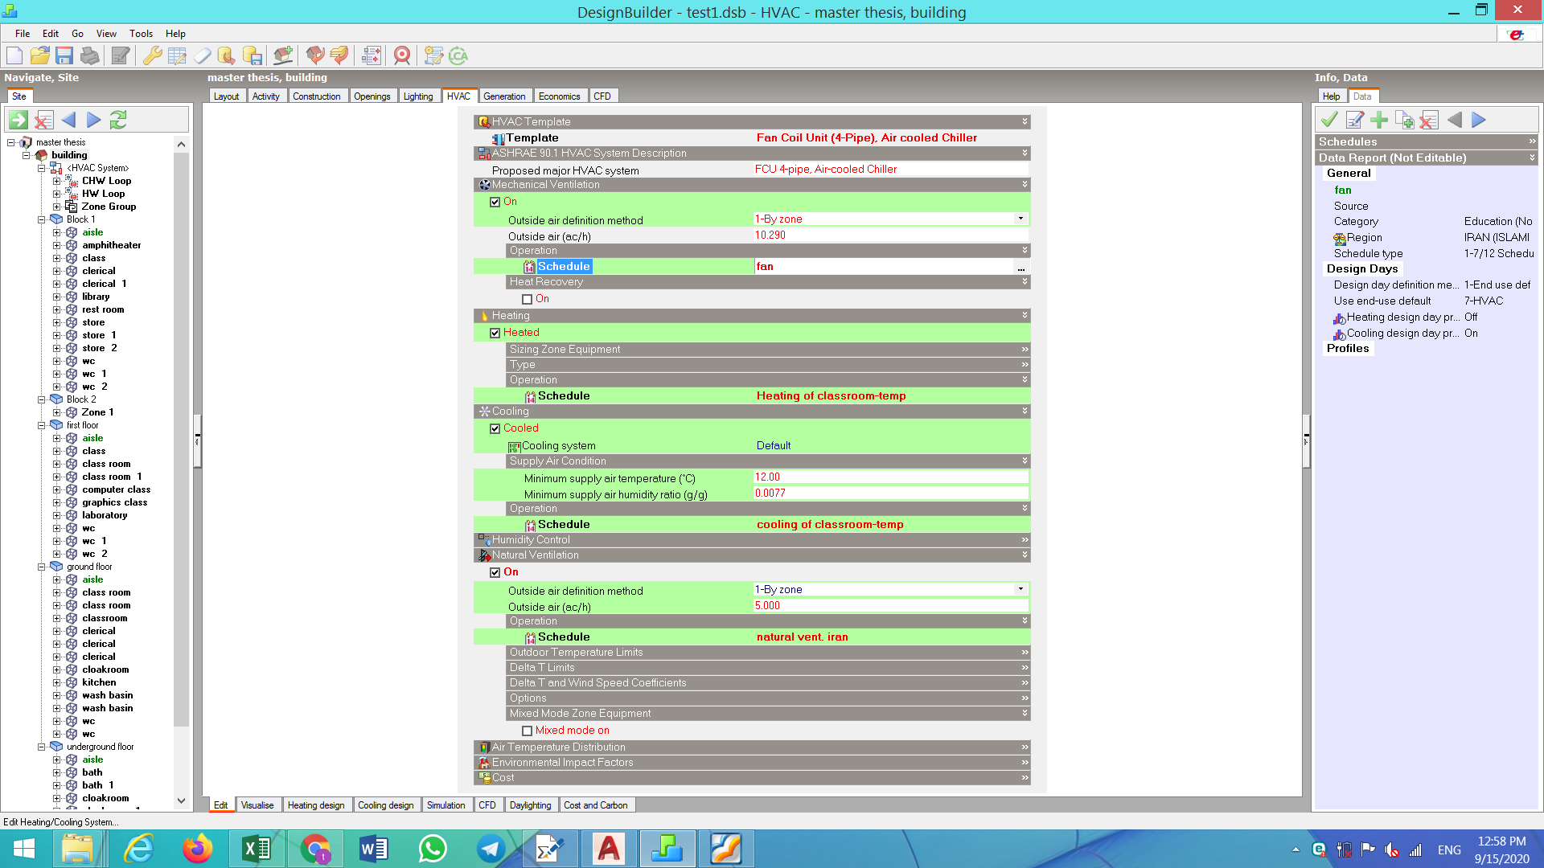The image size is (1544, 868).
Task: Enable Heat Recovery On checkbox
Action: coord(527,299)
